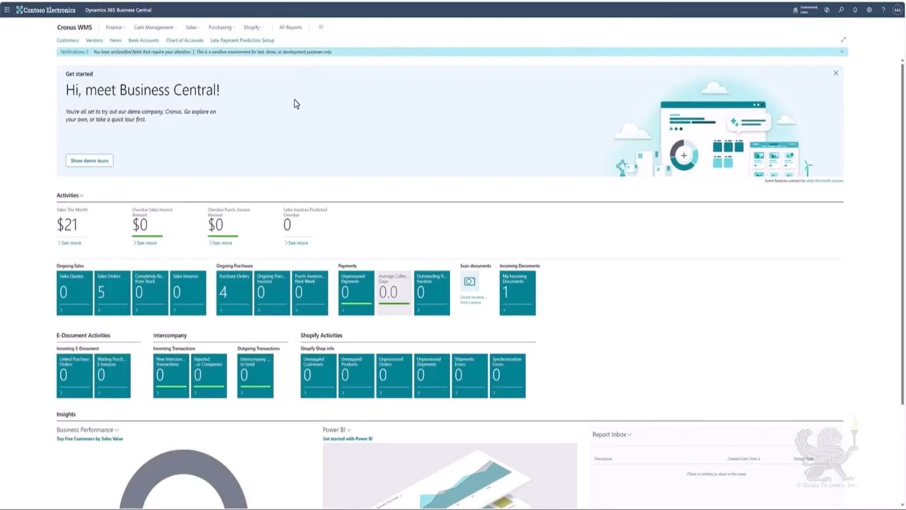Open the app launcher waffle icon

[x=7, y=10]
